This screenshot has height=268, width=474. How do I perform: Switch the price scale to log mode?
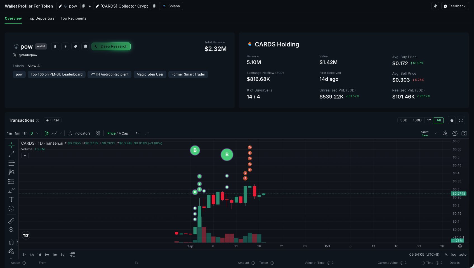454,255
